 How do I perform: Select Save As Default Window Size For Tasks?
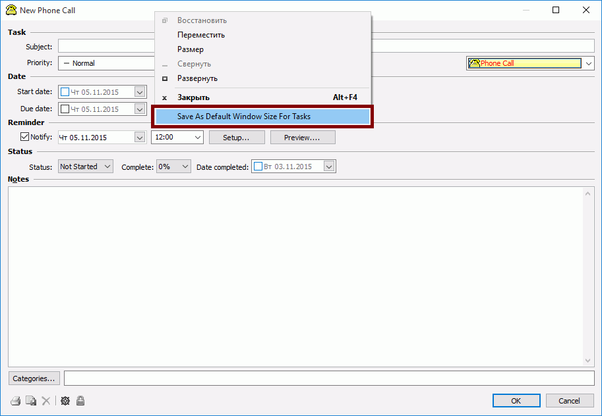coord(262,117)
